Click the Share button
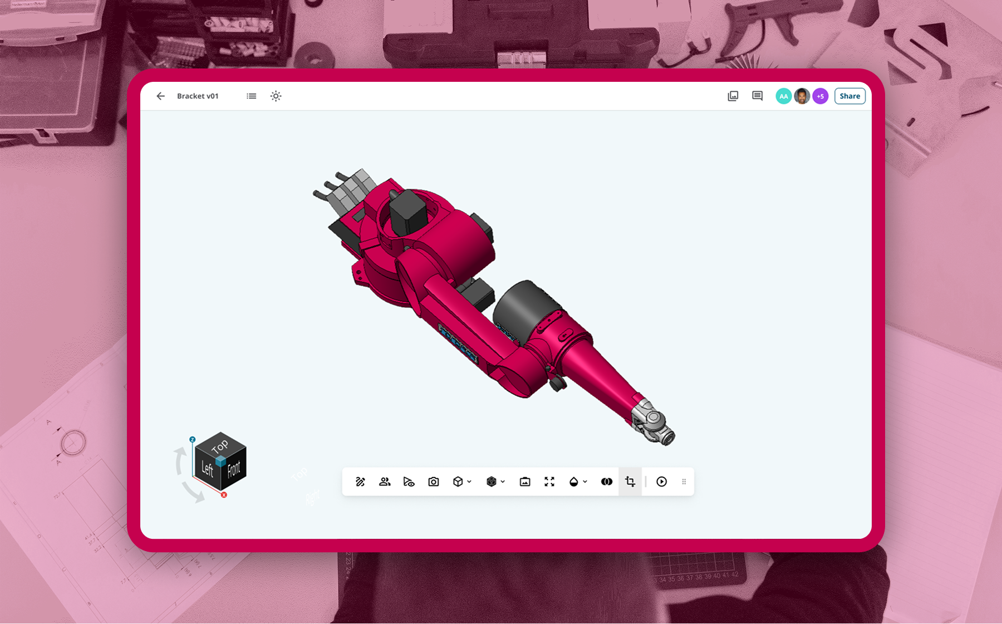 pyautogui.click(x=850, y=96)
